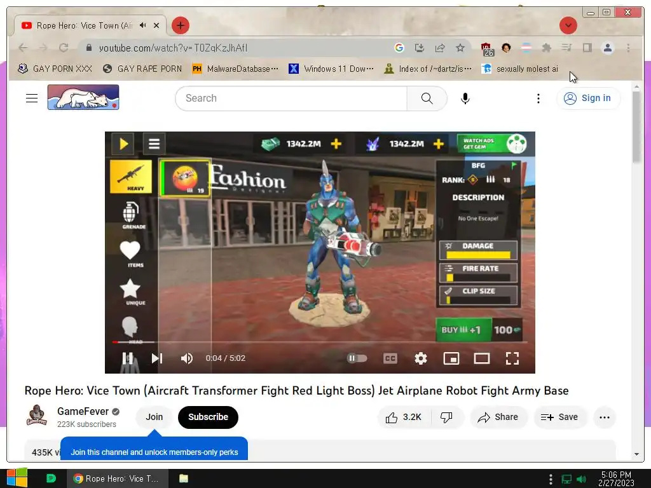Share this page from the address bar
The width and height of the screenshot is (651, 488).
click(x=440, y=48)
